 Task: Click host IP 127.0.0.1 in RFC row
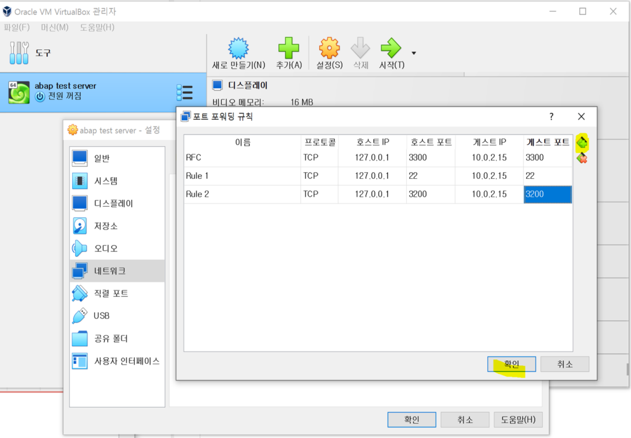[x=372, y=157]
